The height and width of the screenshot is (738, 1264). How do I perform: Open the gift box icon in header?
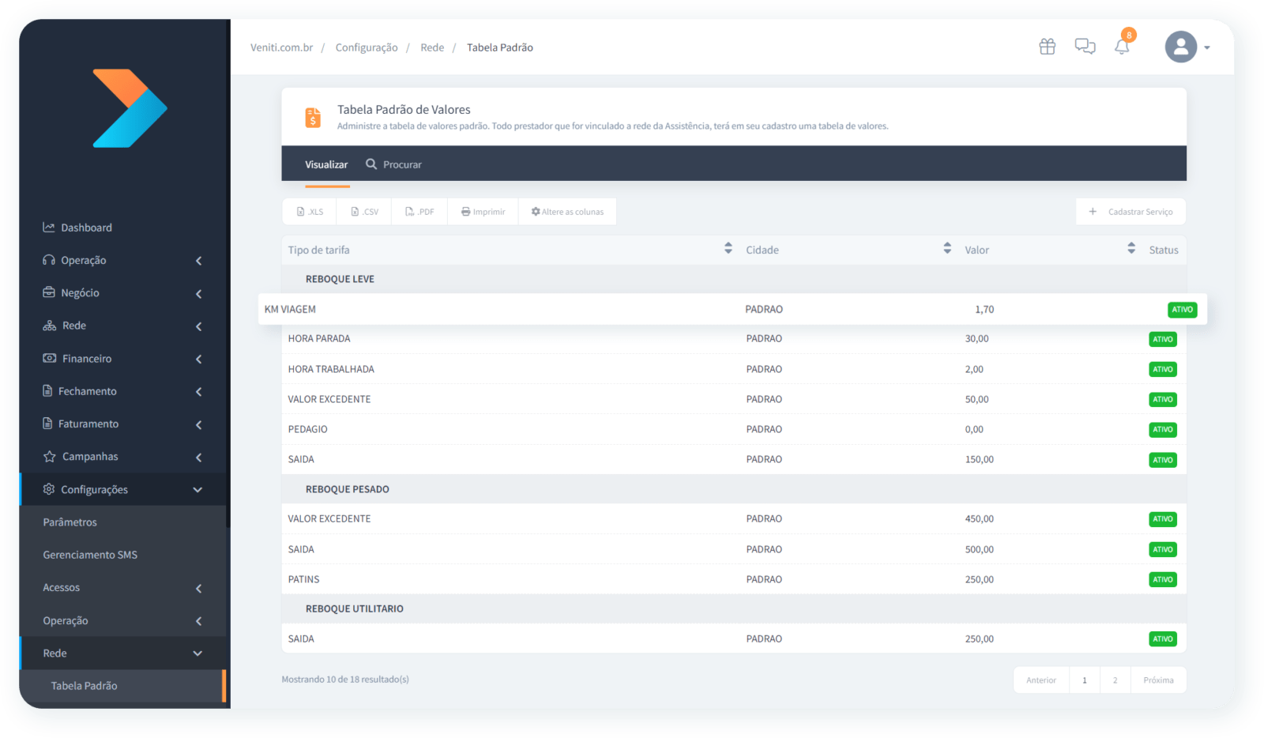(1047, 47)
